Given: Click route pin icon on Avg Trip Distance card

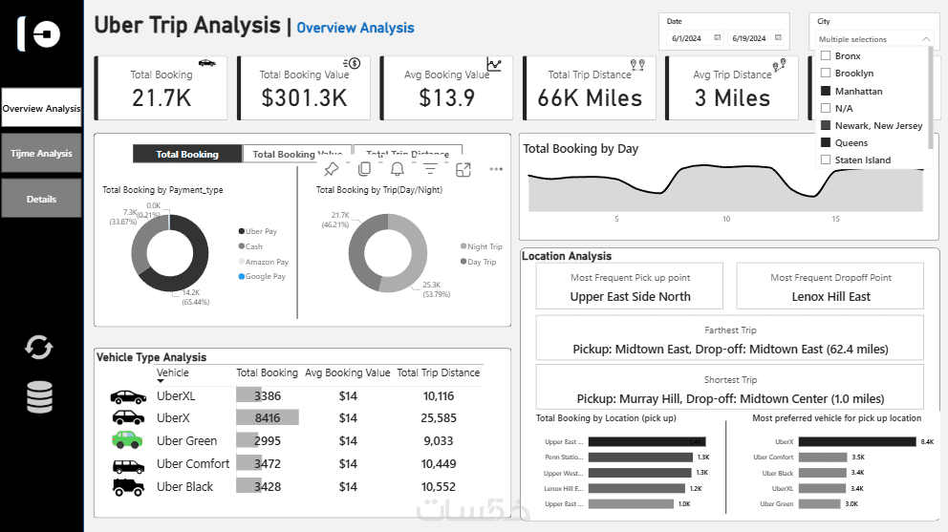Looking at the screenshot, I should [x=779, y=65].
